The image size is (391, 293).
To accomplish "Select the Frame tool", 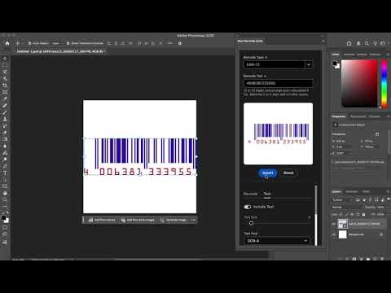I will (5, 92).
